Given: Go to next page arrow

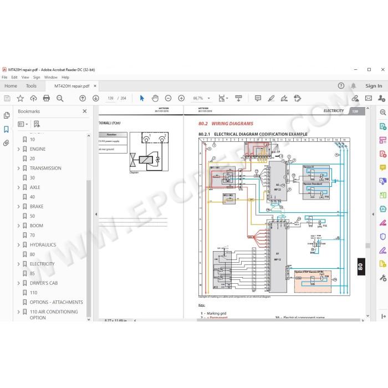Looking at the screenshot, I should (x=96, y=98).
